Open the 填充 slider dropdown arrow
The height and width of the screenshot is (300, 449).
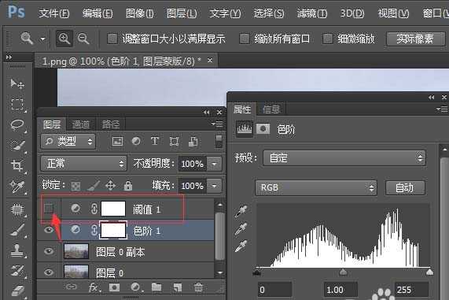click(214, 186)
